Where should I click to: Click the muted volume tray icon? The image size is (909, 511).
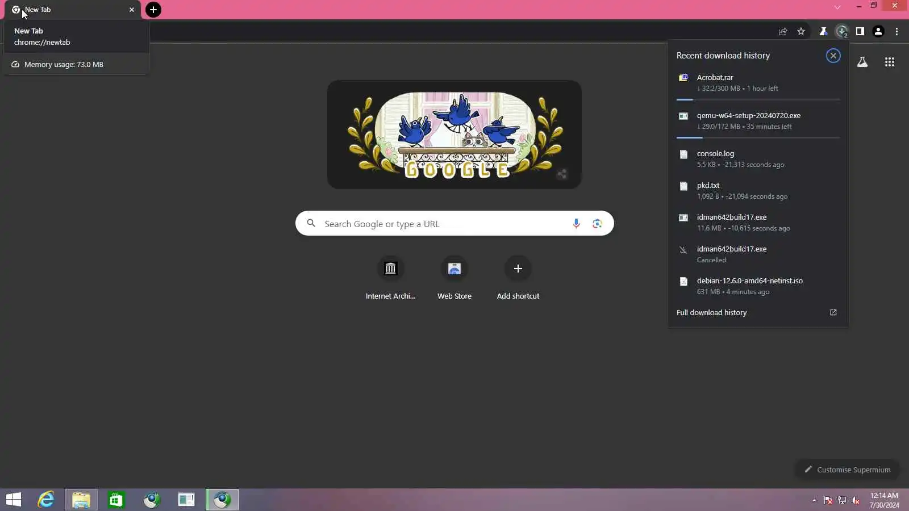pyautogui.click(x=856, y=500)
